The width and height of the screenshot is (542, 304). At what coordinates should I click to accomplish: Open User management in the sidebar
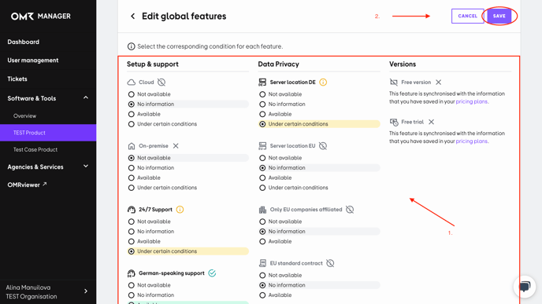click(x=33, y=60)
